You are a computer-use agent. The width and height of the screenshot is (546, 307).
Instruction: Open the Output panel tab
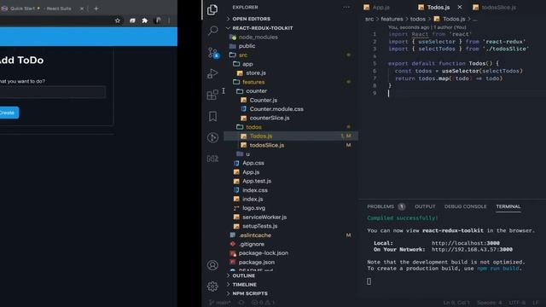[x=425, y=206]
